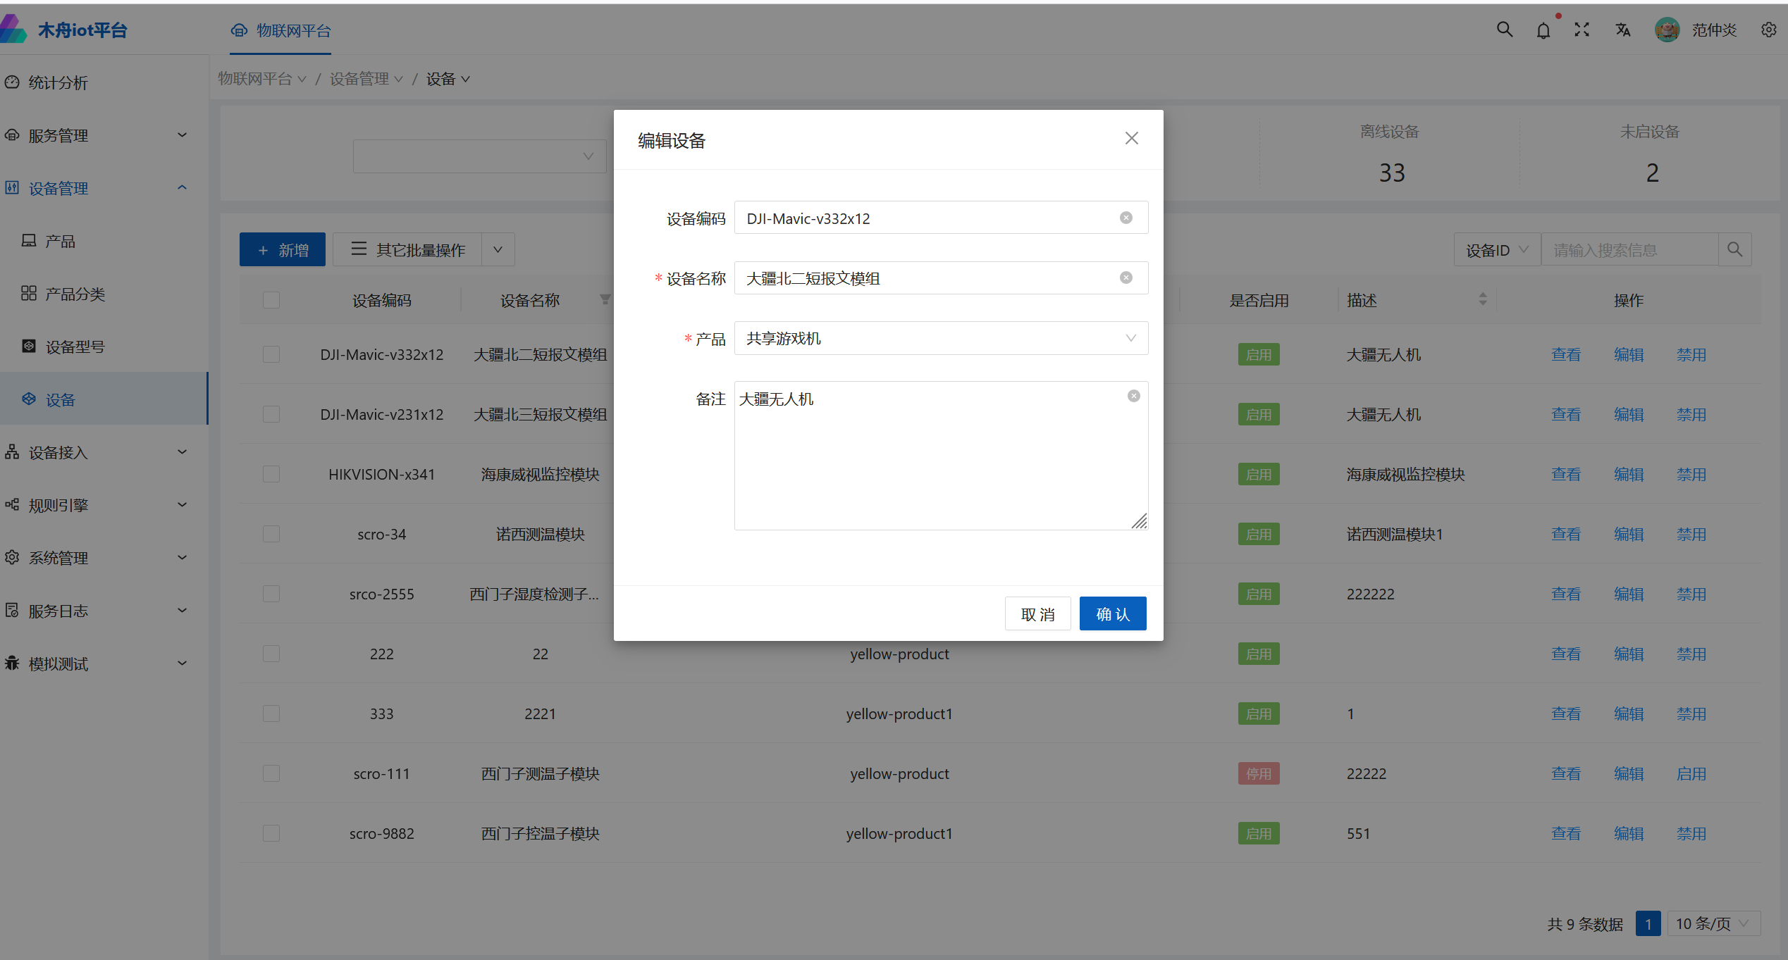1788x960 pixels.
Task: Select the scro-111 row checkbox
Action: [271, 773]
